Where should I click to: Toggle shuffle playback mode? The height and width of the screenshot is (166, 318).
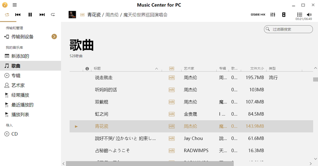pos(53,15)
